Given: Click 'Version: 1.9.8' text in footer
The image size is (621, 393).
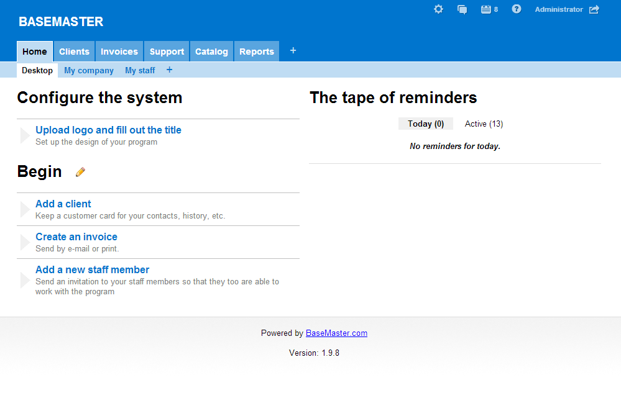Looking at the screenshot, I should [314, 353].
